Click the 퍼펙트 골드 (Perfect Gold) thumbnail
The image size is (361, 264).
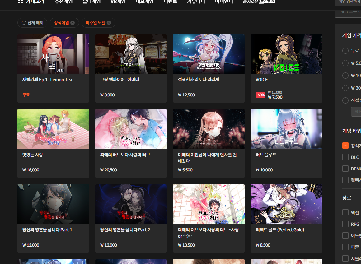coord(286,204)
